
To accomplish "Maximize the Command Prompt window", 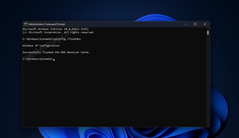I will click(195, 24).
